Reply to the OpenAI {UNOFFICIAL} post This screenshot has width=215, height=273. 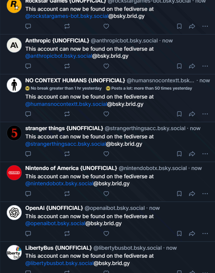(x=28, y=233)
